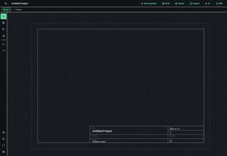227x156 pixels.
Task: Activate the Select pointer tool
Action: coord(3,16)
